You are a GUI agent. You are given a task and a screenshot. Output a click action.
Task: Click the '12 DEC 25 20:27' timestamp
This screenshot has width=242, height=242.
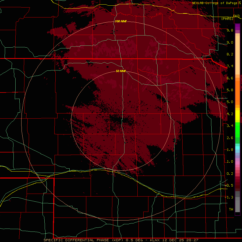(x=180, y=240)
